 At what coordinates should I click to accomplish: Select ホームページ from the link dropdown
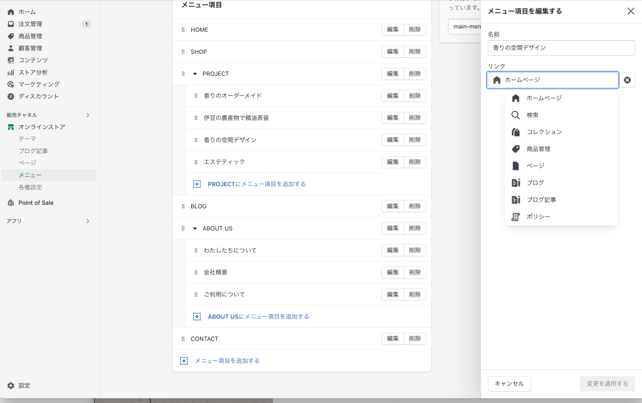point(561,98)
